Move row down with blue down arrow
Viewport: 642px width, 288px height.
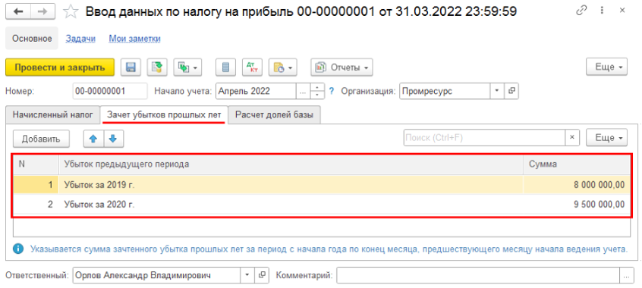[113, 139]
